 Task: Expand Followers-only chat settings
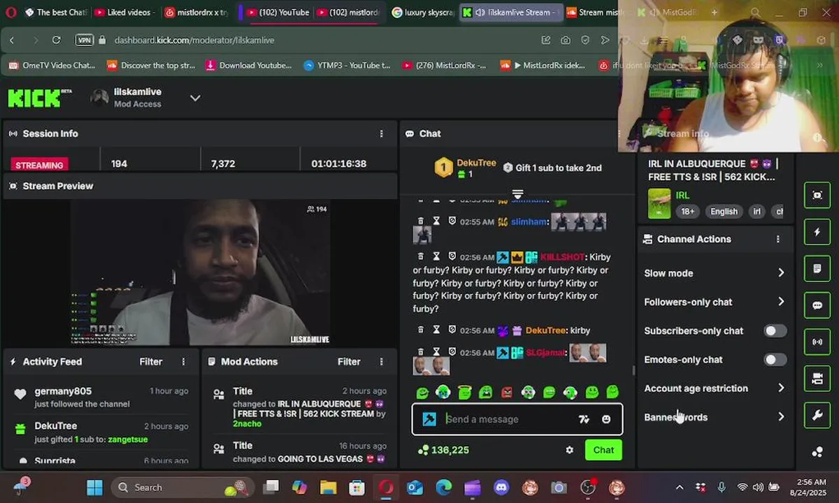coord(715,302)
